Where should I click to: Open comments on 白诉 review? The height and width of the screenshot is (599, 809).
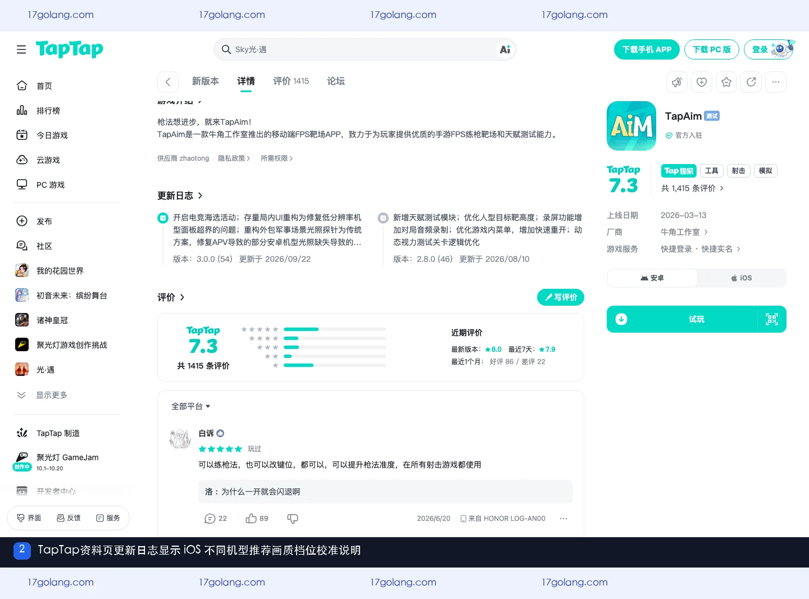(x=216, y=519)
